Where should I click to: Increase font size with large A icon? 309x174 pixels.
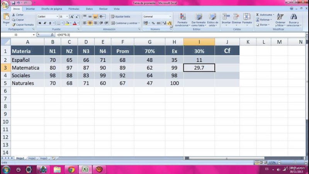pos(72,17)
